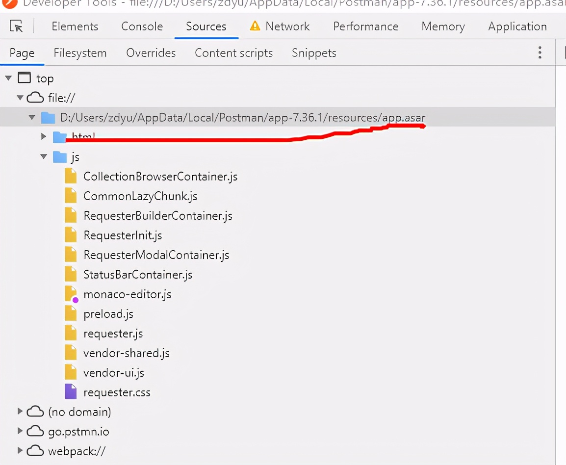Open the Network tab
The height and width of the screenshot is (465, 566).
pos(288,26)
